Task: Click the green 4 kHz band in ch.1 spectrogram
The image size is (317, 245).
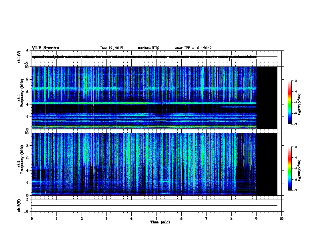Action: click(x=144, y=103)
